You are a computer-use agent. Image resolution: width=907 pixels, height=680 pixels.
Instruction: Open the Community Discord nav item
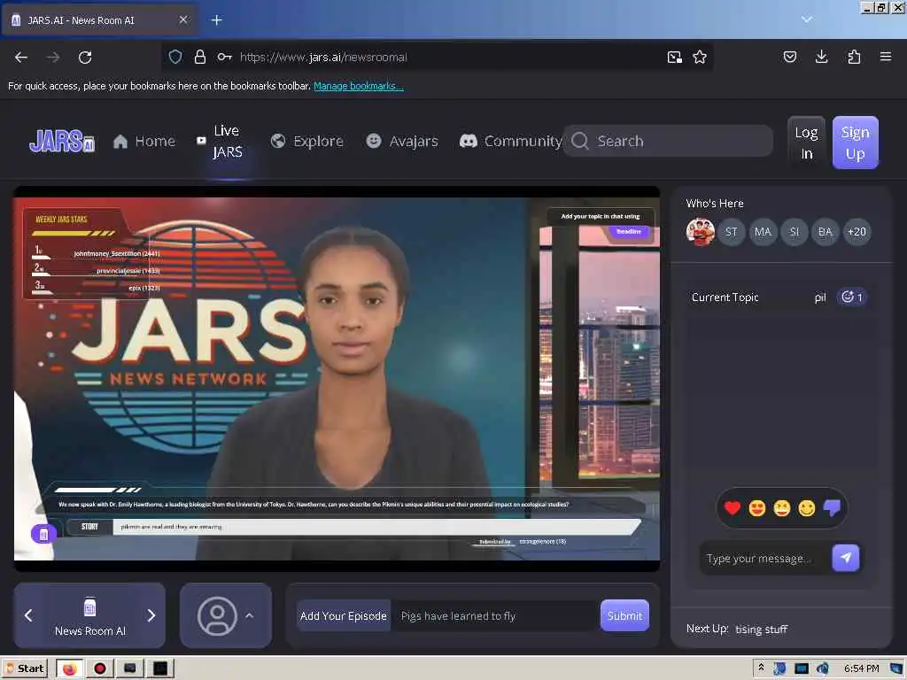point(511,141)
